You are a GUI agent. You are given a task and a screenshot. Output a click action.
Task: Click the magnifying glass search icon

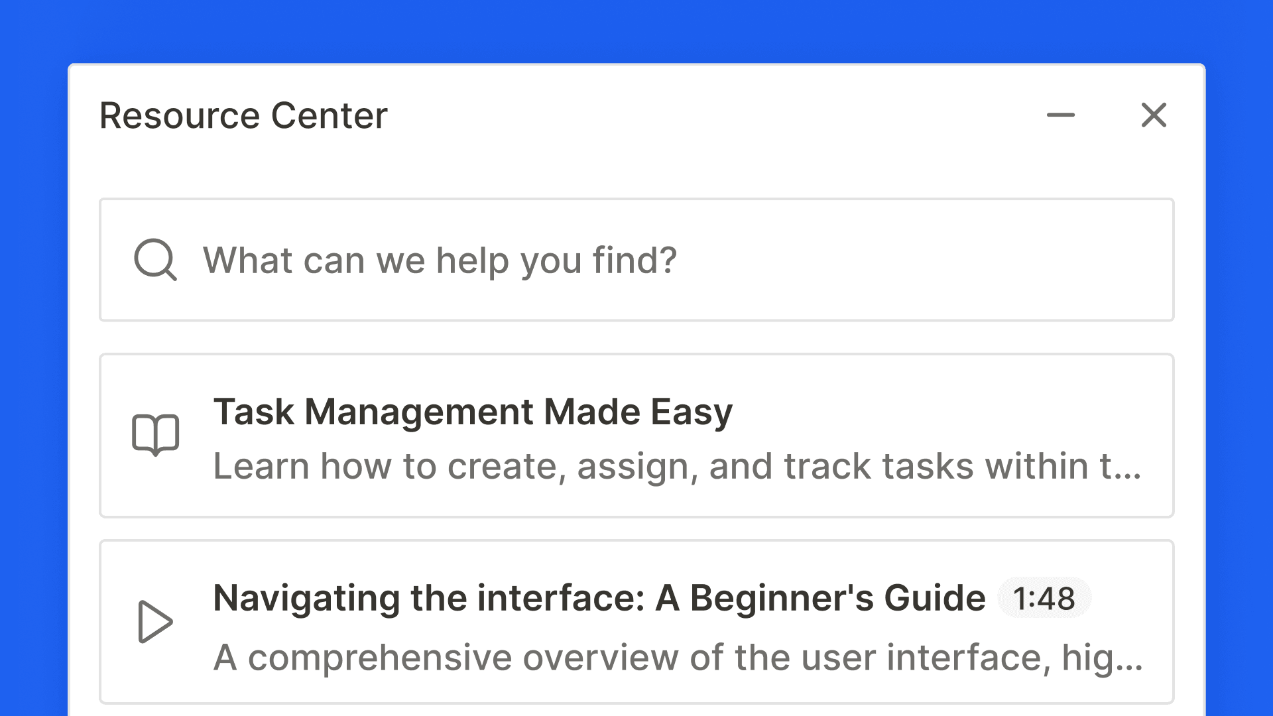155,260
